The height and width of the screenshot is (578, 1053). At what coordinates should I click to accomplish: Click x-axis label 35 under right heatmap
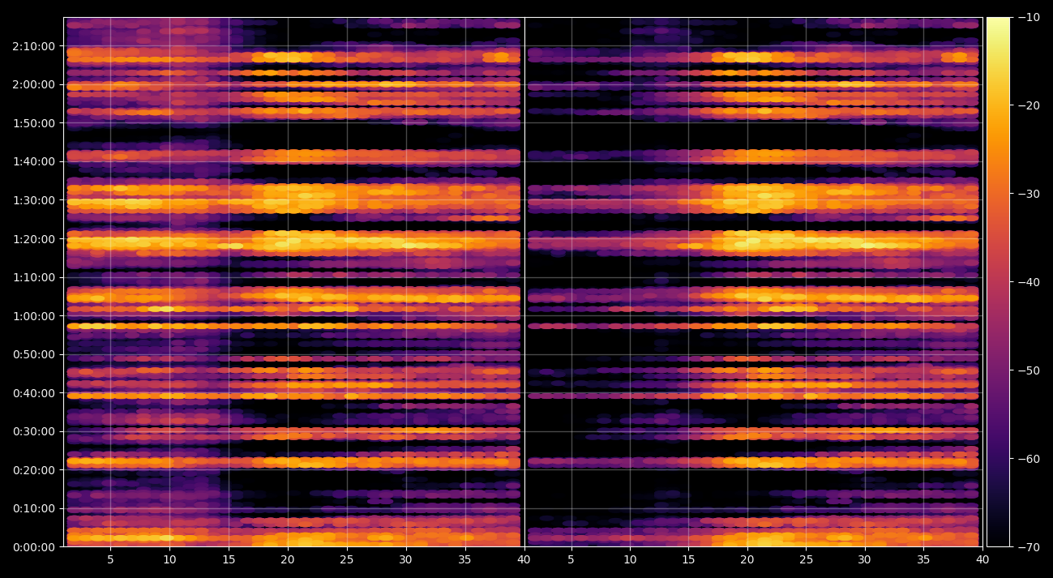[x=923, y=559]
